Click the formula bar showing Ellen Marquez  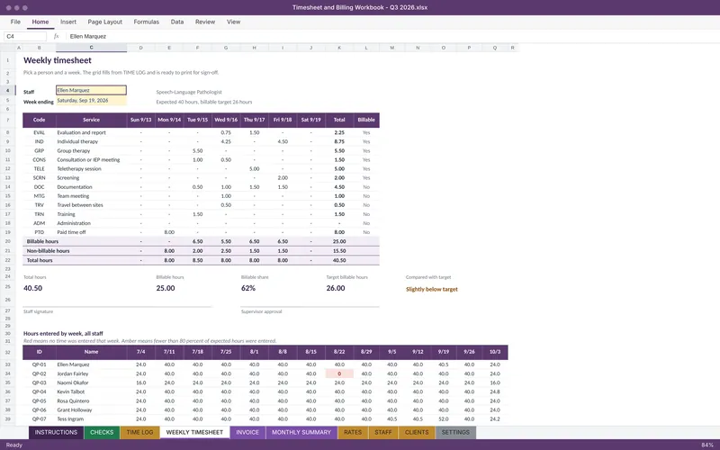(x=391, y=36)
